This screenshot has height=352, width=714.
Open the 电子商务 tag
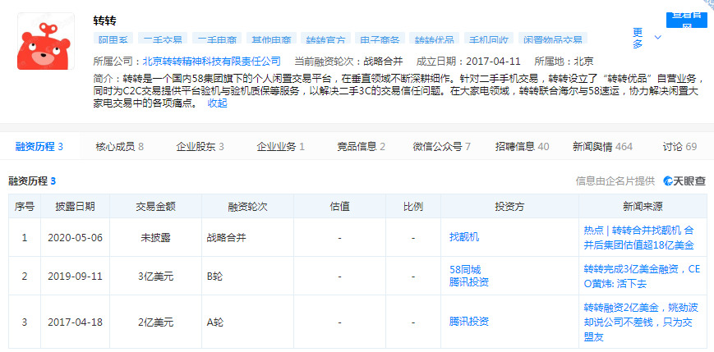click(x=380, y=39)
